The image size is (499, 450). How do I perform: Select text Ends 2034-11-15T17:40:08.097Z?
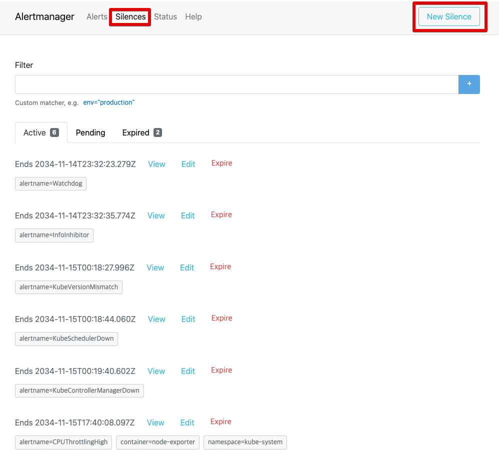[75, 422]
